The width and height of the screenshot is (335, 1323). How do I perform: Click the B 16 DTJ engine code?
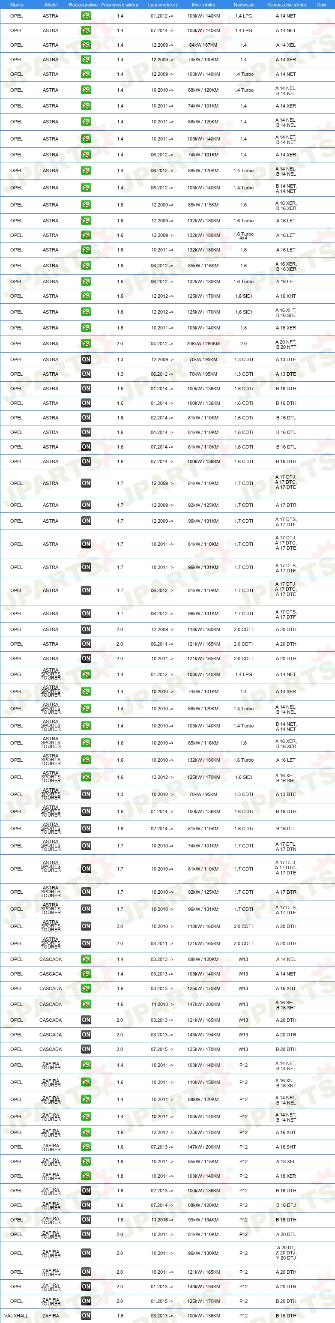[286, 1205]
